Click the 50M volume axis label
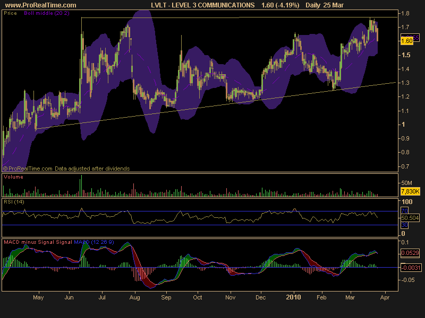The height and width of the screenshot is (318, 425). tap(406, 183)
